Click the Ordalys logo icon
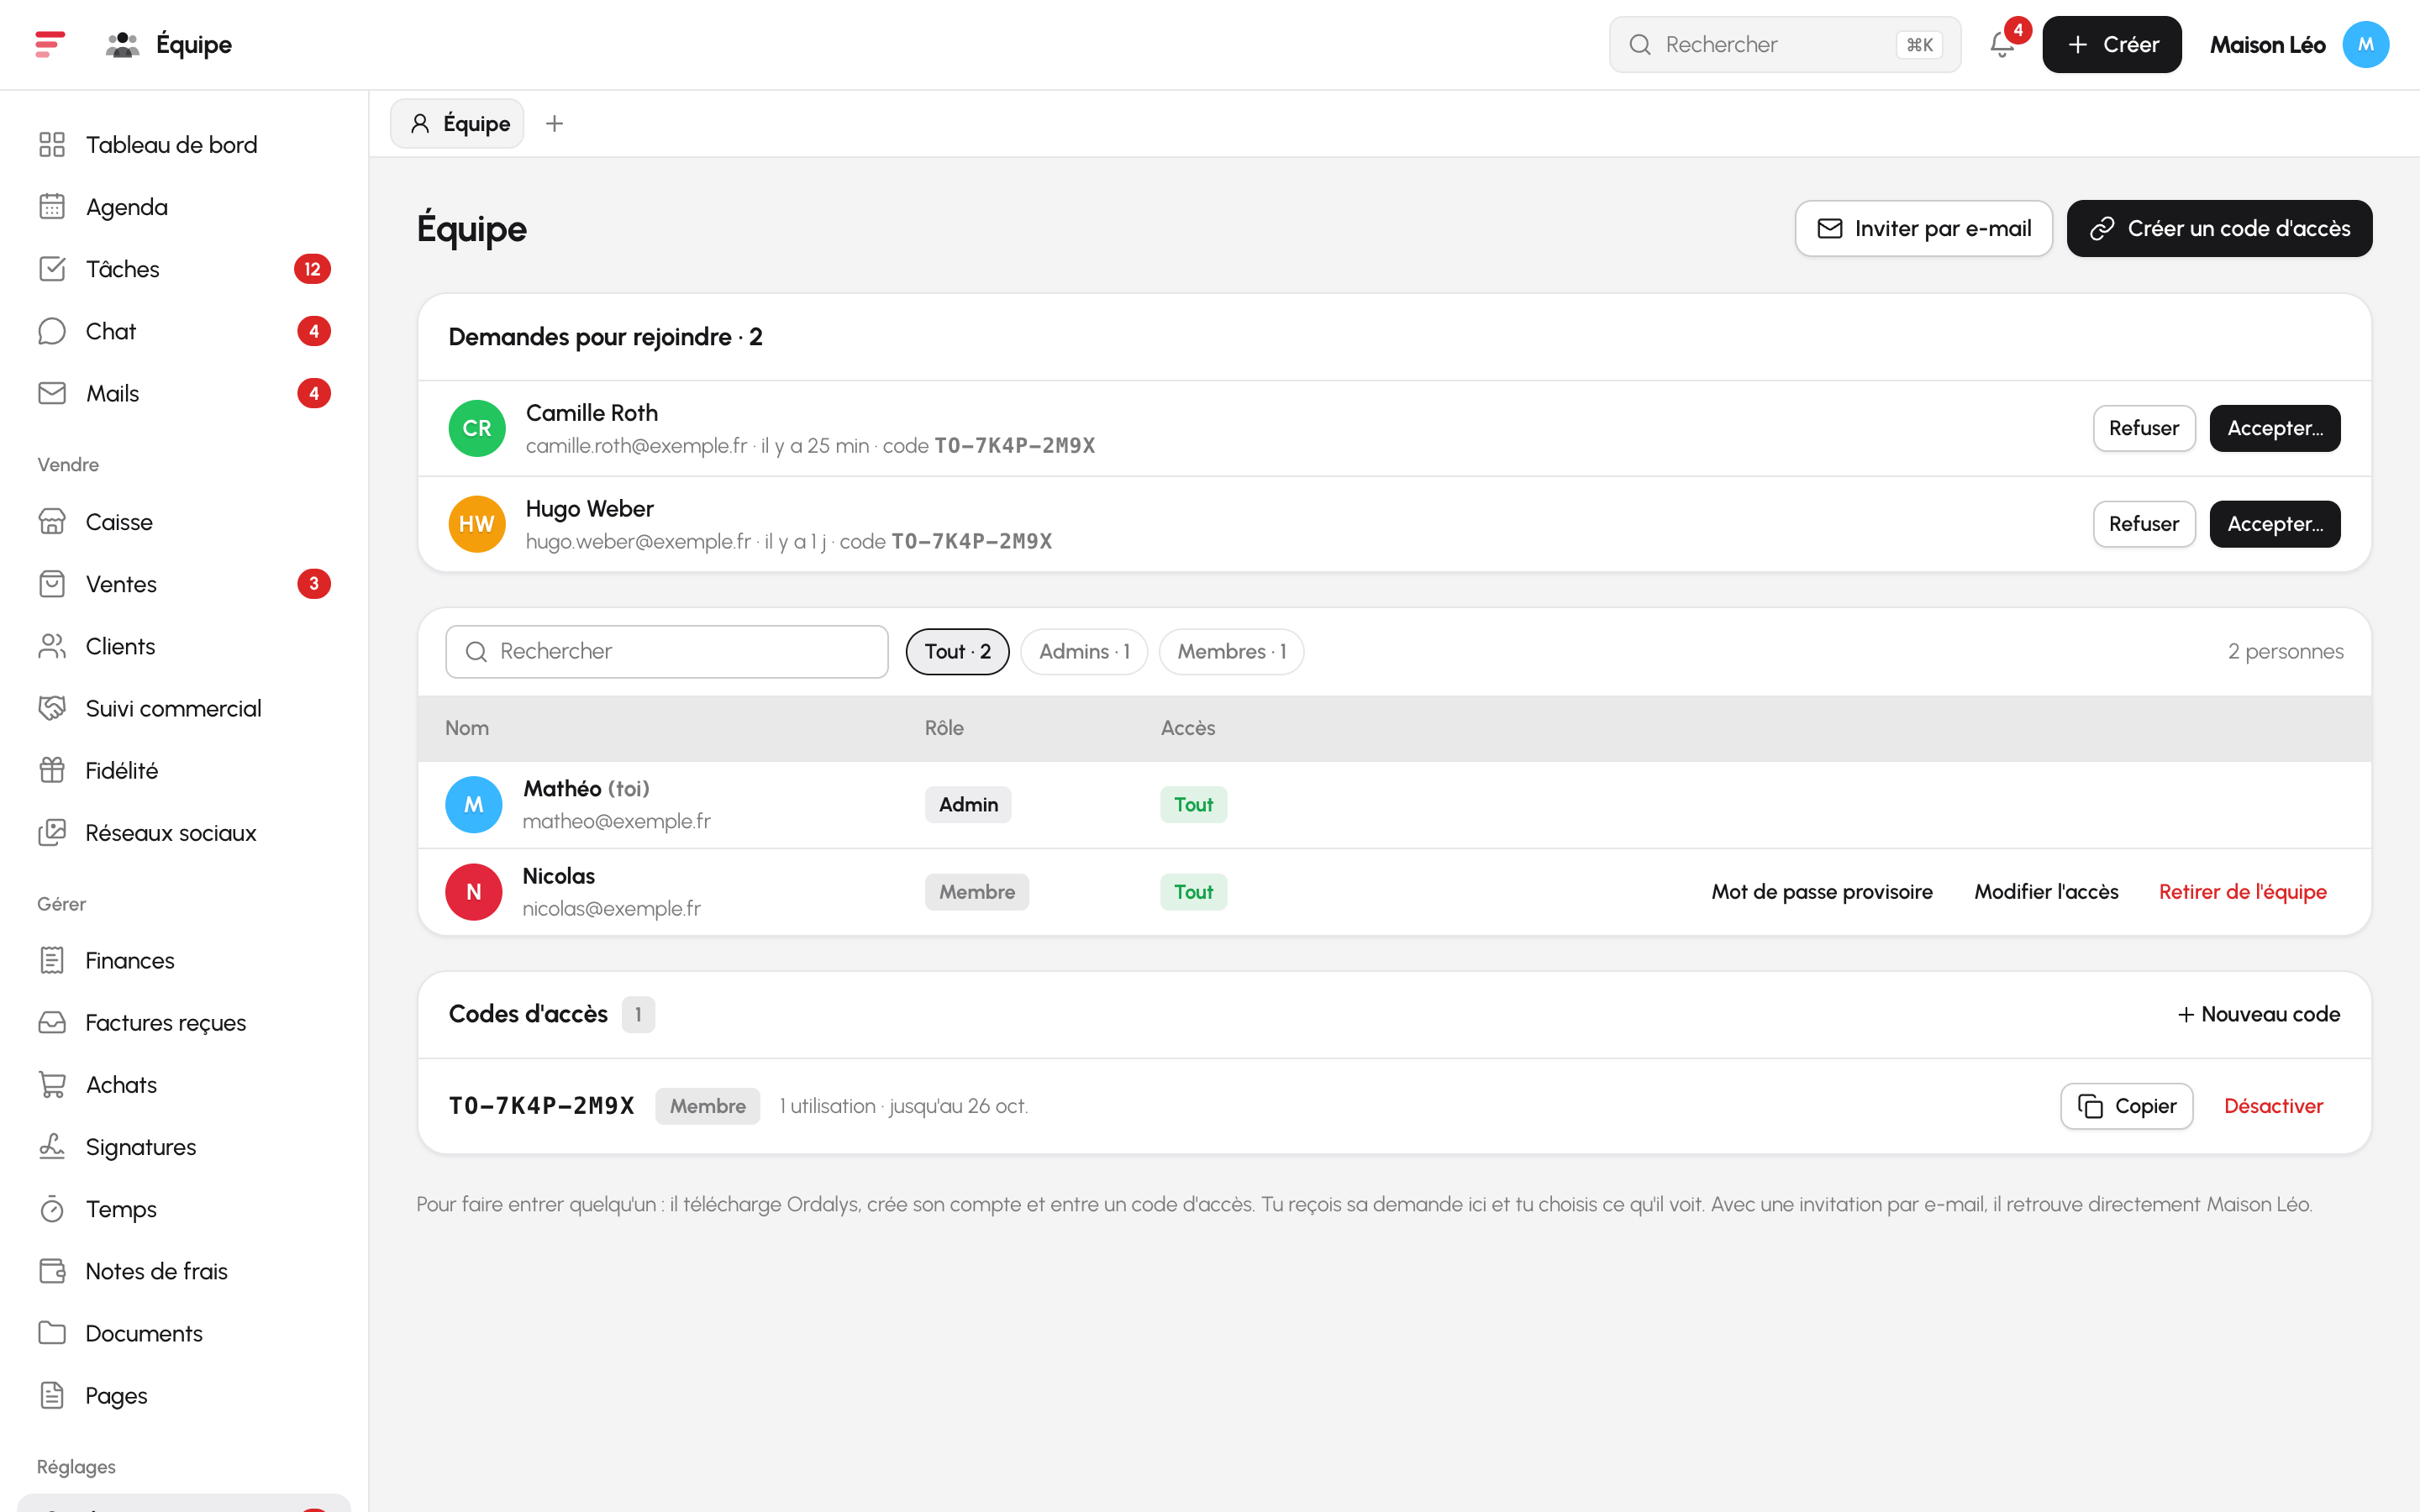This screenshot has height=1512, width=2420. [x=50, y=44]
